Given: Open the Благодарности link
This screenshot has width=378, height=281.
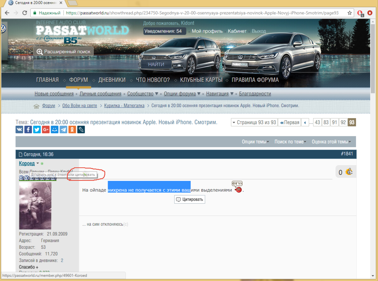Looking at the screenshot, I should point(255,94).
